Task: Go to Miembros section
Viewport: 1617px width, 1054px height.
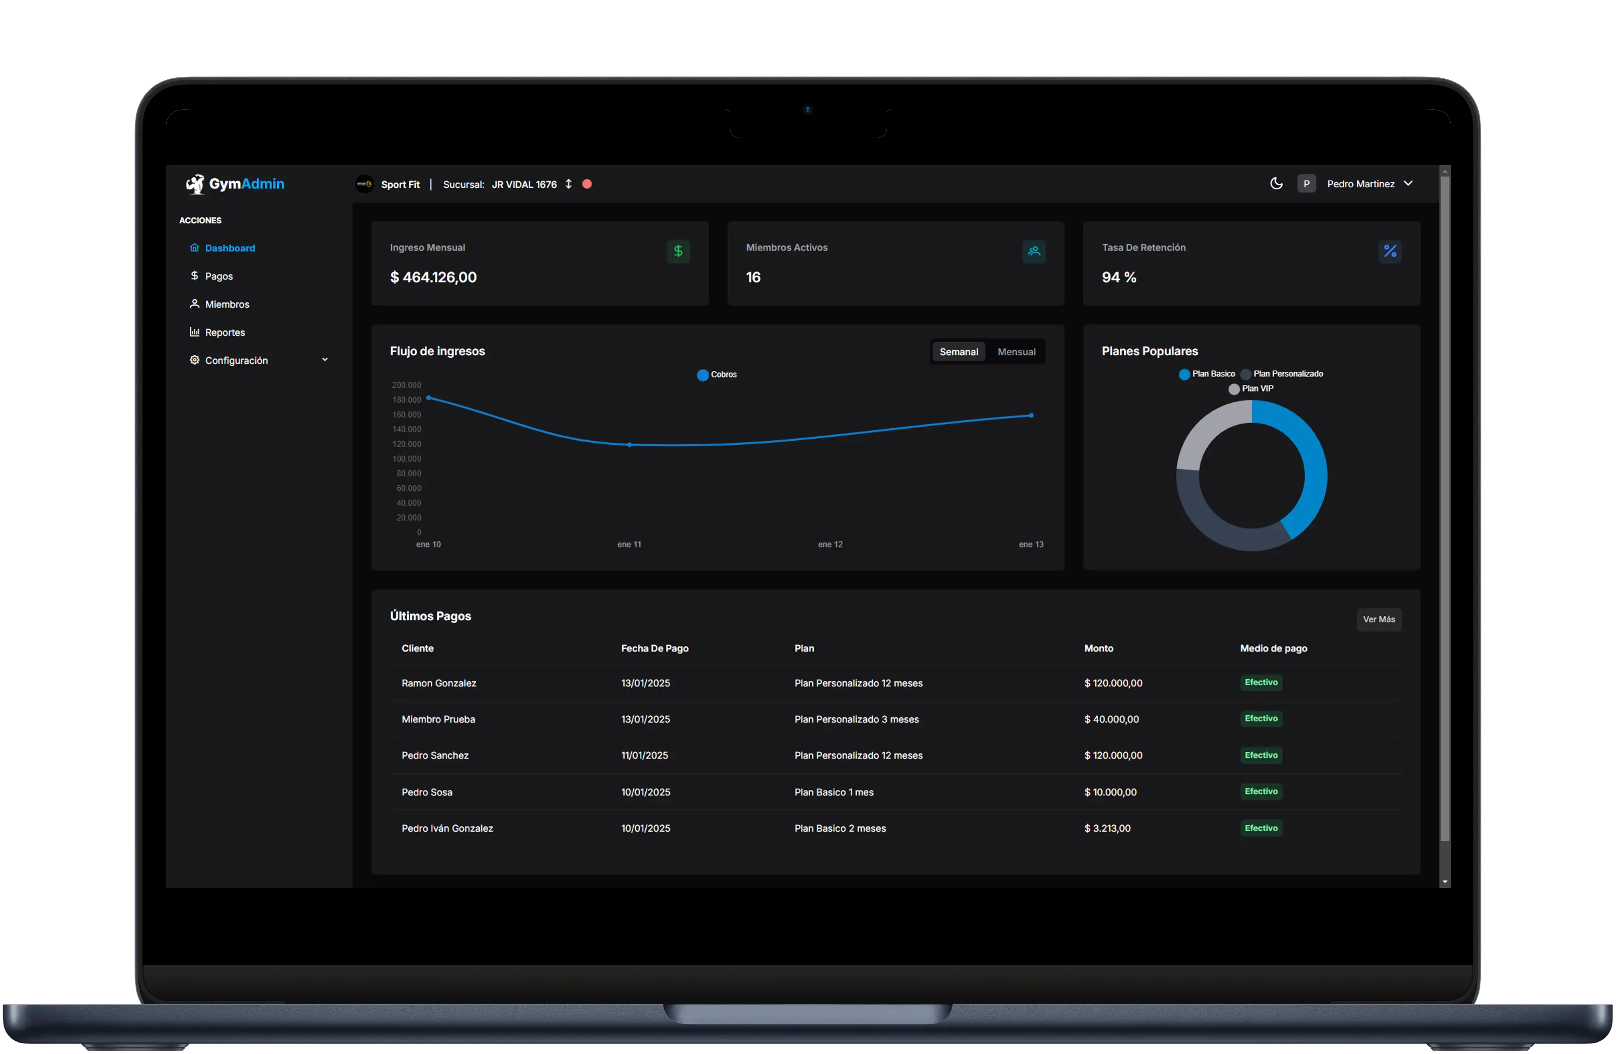Action: point(227,304)
